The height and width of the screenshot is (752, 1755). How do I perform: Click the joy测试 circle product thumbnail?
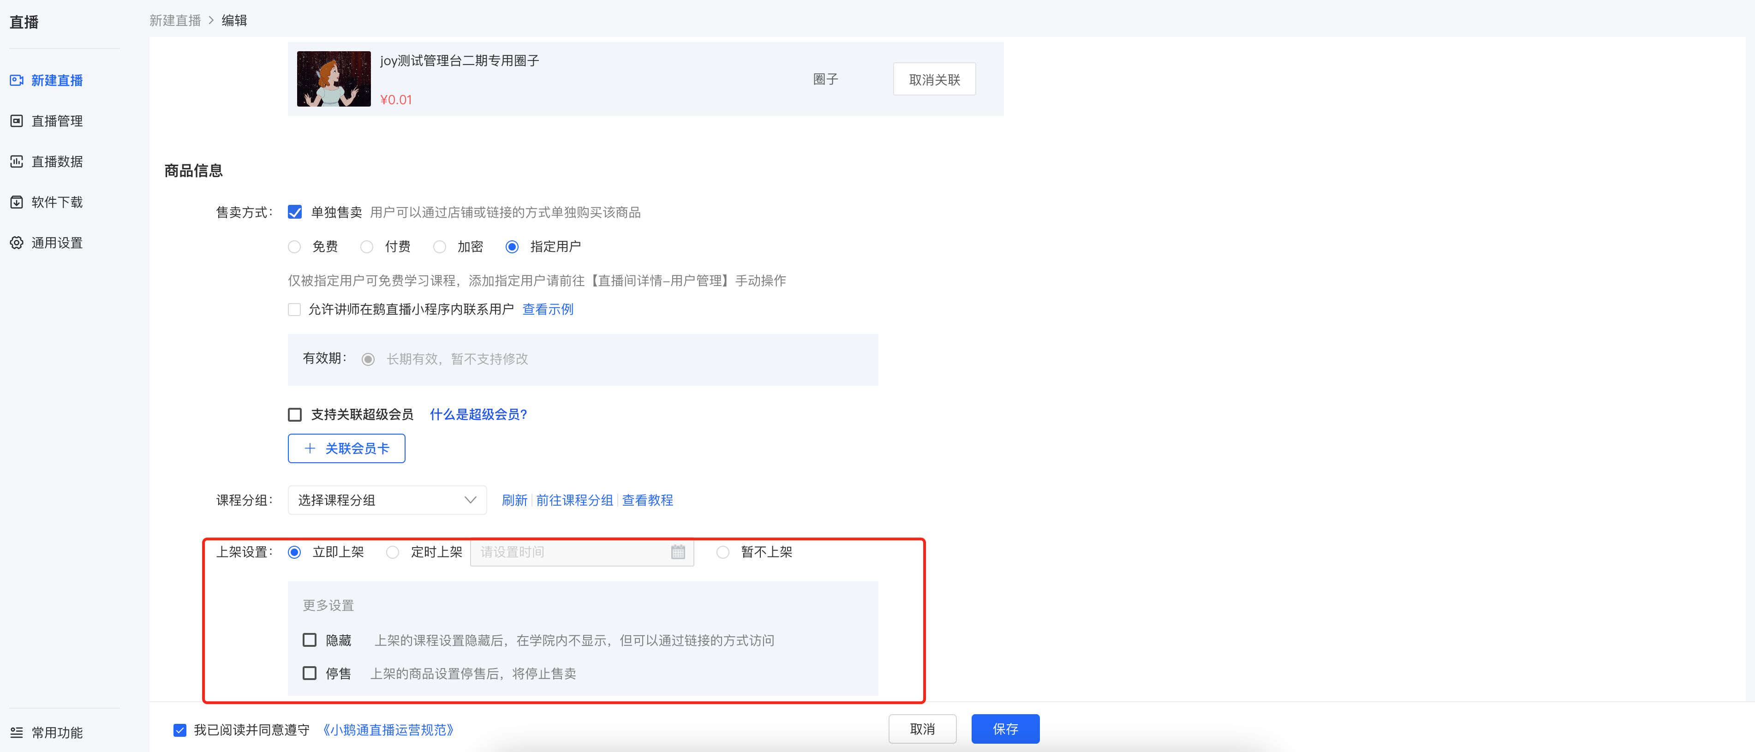click(x=334, y=78)
